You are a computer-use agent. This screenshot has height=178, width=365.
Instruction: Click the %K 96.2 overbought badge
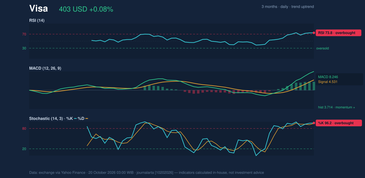pyautogui.click(x=339, y=123)
